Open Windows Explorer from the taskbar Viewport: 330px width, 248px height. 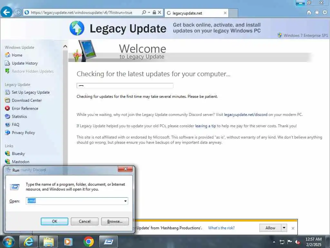pos(49,242)
